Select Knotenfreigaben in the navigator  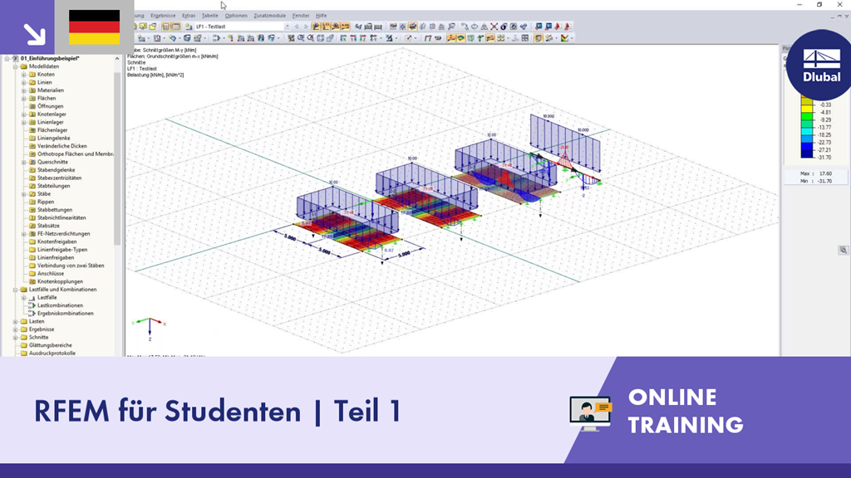click(57, 241)
